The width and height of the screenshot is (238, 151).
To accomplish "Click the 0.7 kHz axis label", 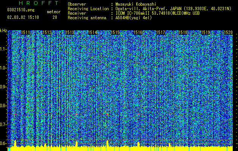I will tap(3, 125).
